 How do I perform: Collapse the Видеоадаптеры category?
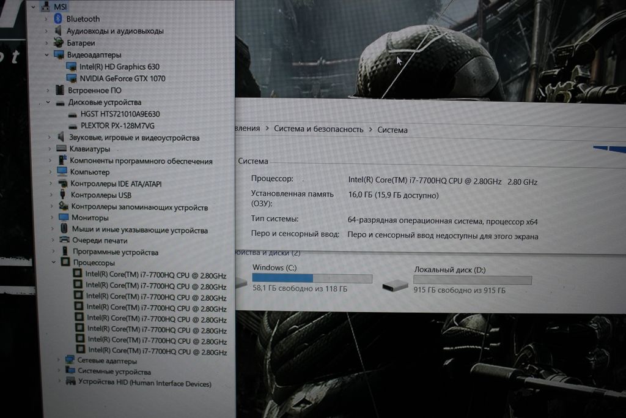pos(46,55)
